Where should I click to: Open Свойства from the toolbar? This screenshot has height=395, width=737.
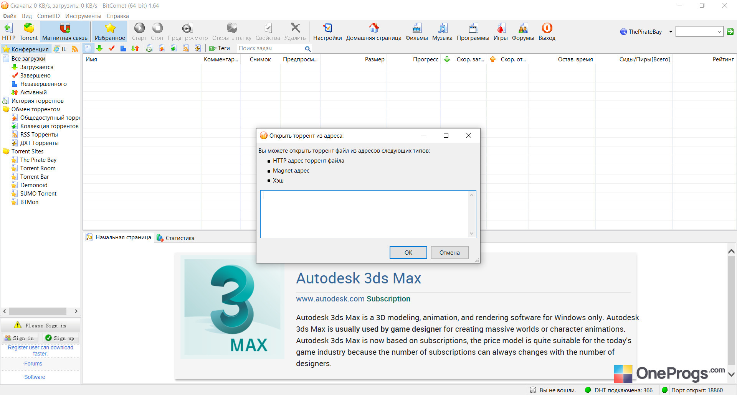268,31
